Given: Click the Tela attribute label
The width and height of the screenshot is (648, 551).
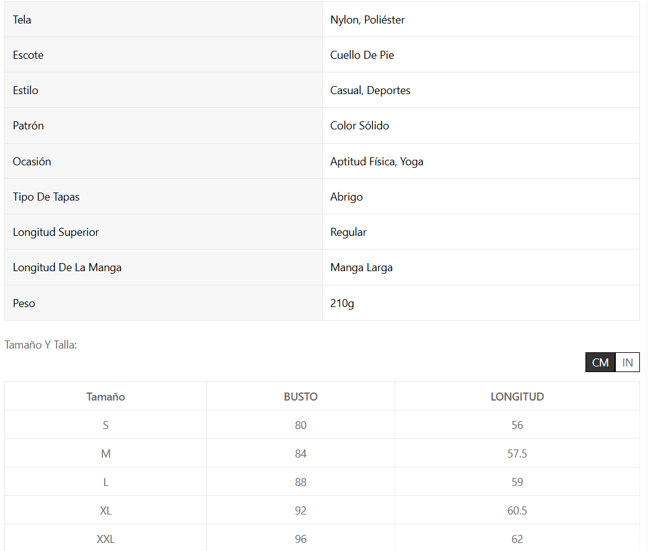Looking at the screenshot, I should [x=22, y=20].
